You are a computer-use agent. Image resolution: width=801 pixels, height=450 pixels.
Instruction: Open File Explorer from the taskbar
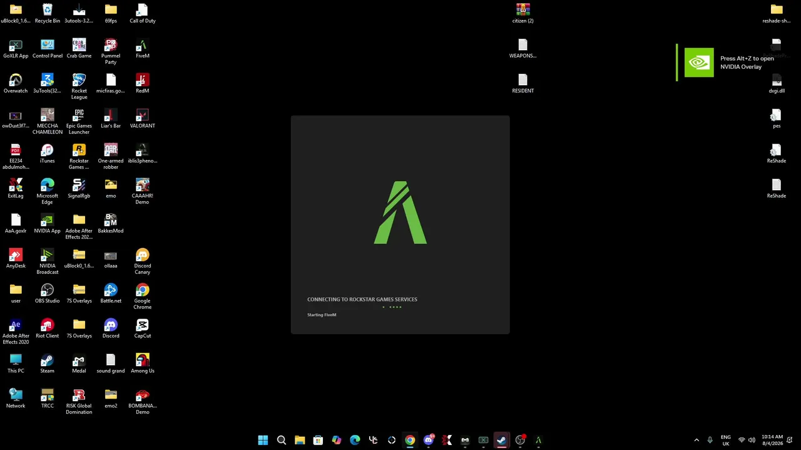(x=300, y=440)
